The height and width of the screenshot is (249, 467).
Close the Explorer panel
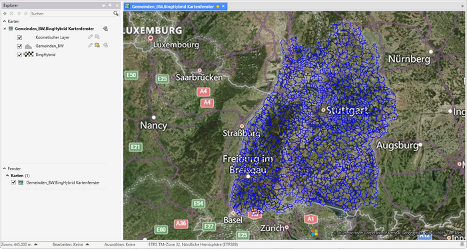click(x=117, y=5)
